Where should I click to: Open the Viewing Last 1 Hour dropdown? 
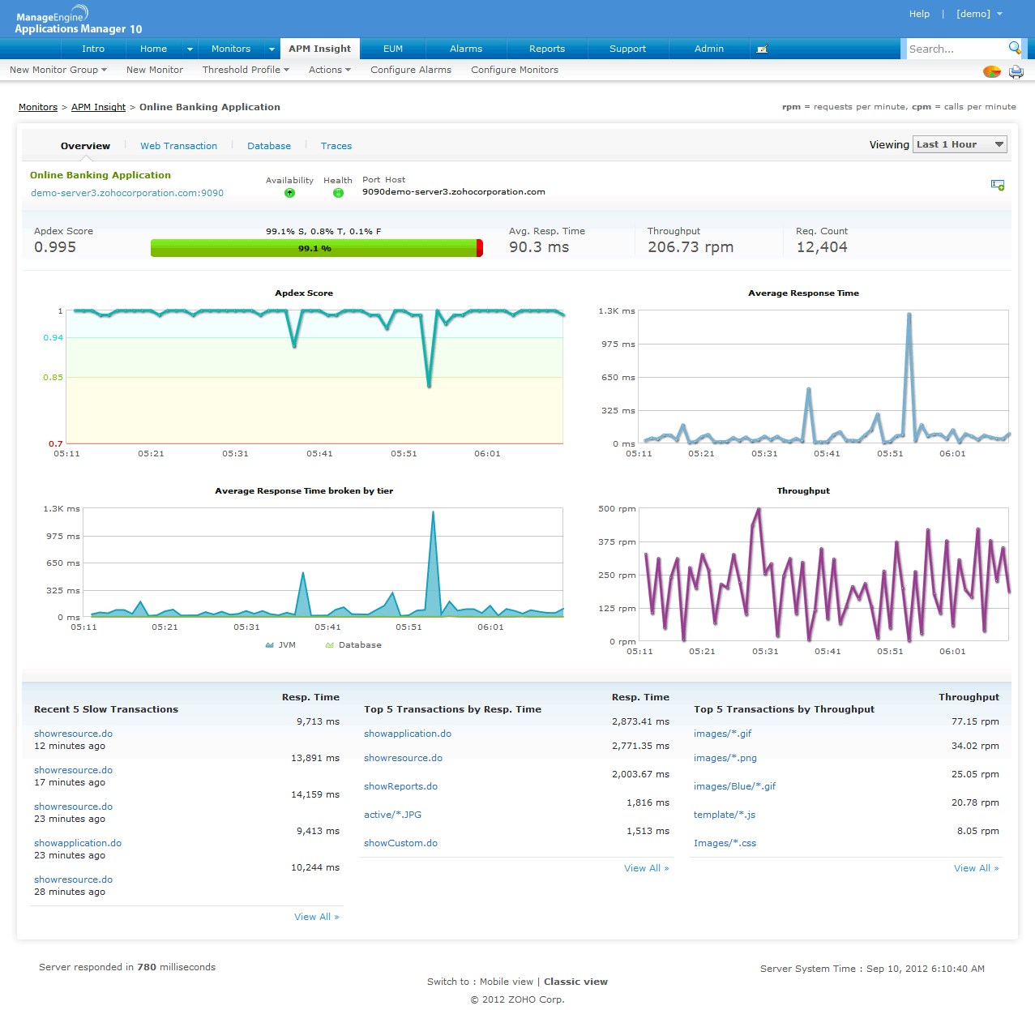(960, 144)
